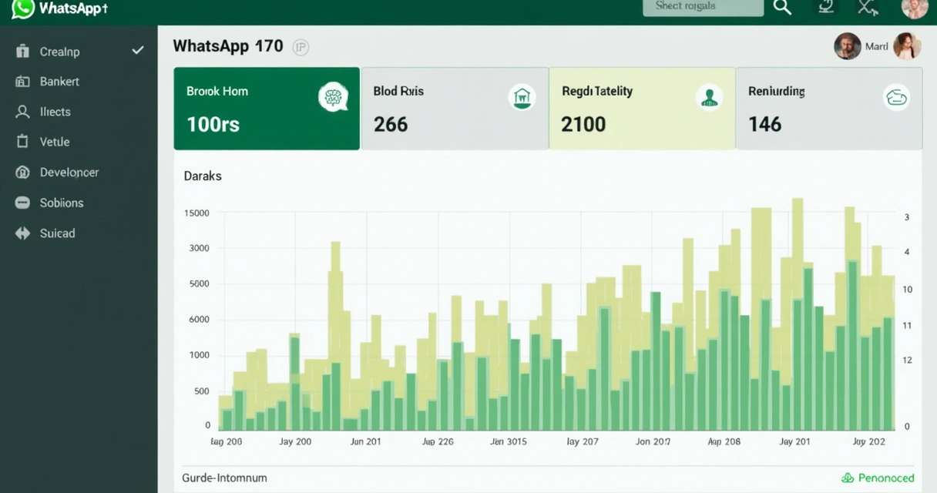Click the building icon on Blod Rxis card
The height and width of the screenshot is (493, 937).
point(522,97)
